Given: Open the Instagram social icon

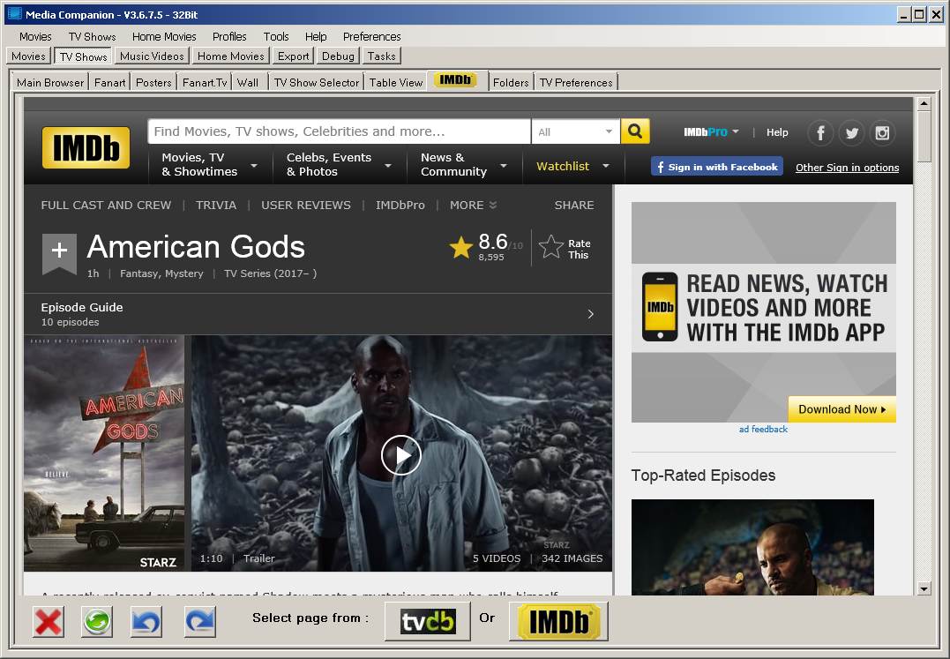Looking at the screenshot, I should 882,132.
